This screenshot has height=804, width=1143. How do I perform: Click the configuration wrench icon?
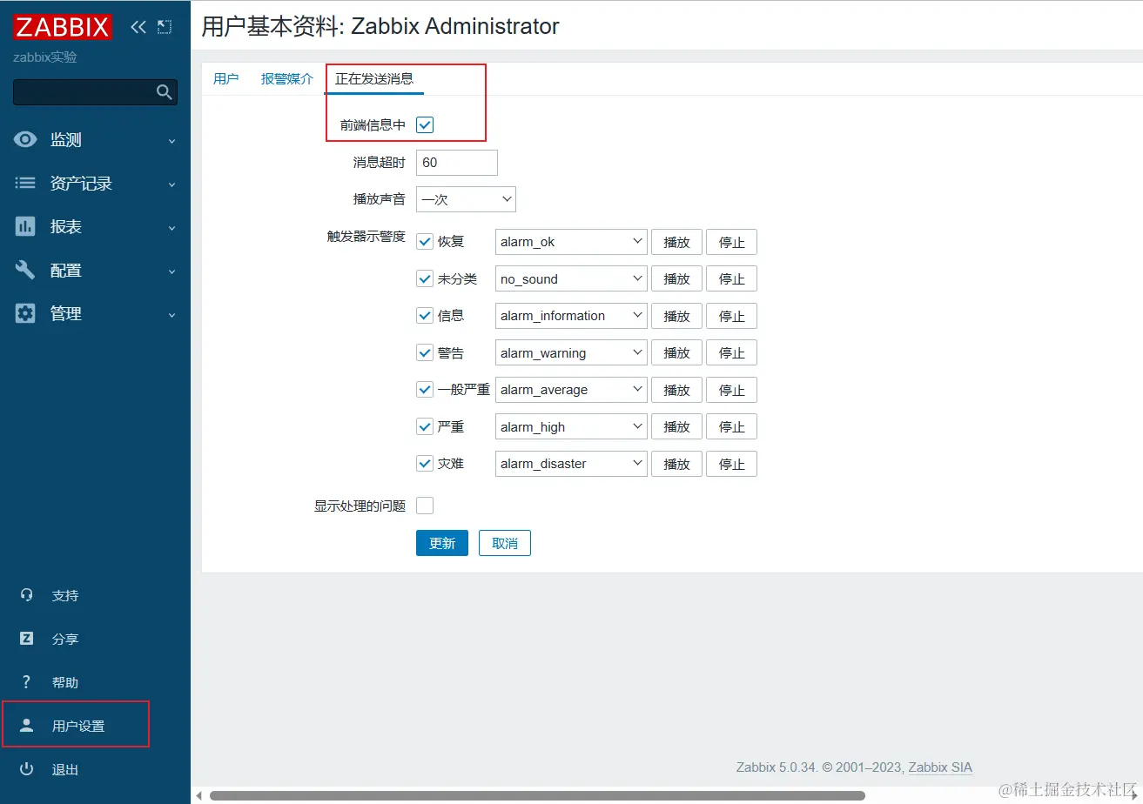coord(26,271)
